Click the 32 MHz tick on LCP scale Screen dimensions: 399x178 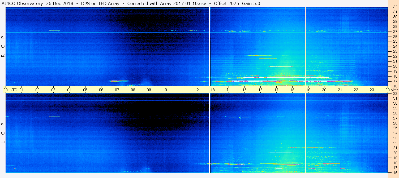[395, 94]
